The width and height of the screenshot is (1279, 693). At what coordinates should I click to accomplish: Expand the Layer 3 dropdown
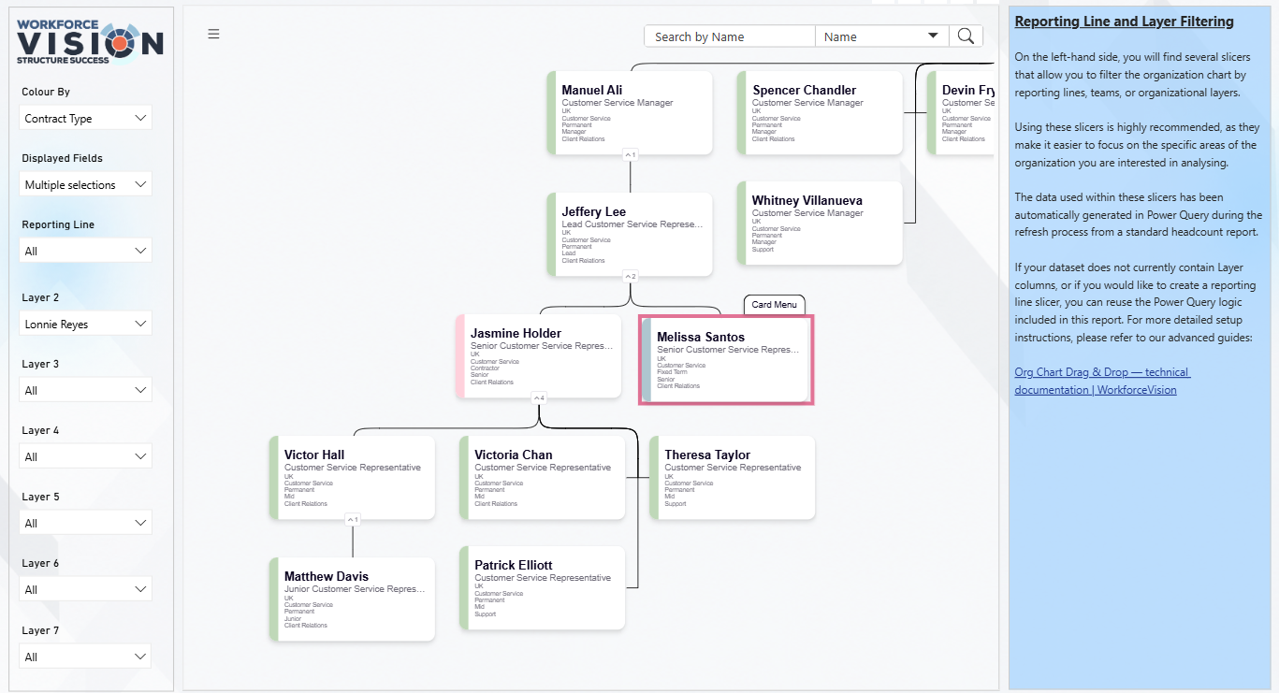point(85,390)
